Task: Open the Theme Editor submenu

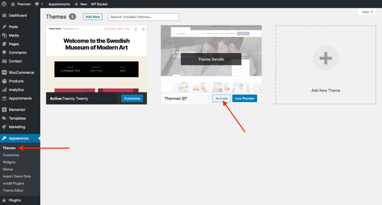Action: tap(13, 190)
